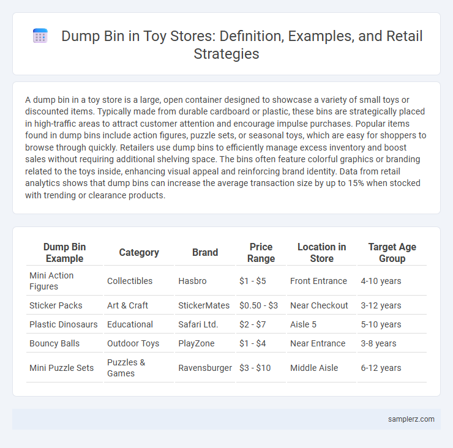Select the '4-10 years' age cell
The image size is (453, 448).
392,281
